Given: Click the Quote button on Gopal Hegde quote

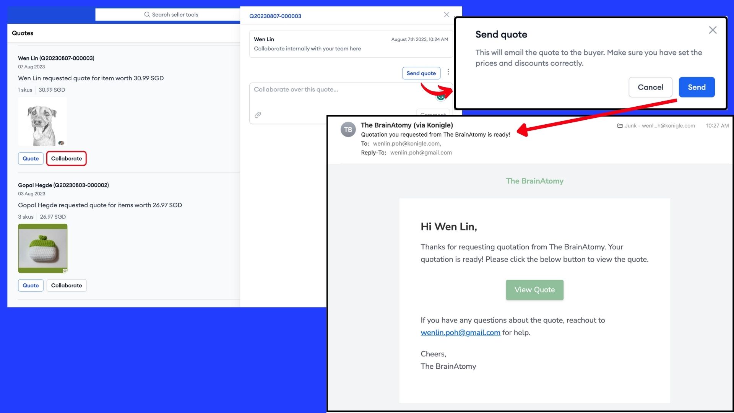Looking at the screenshot, I should [31, 285].
